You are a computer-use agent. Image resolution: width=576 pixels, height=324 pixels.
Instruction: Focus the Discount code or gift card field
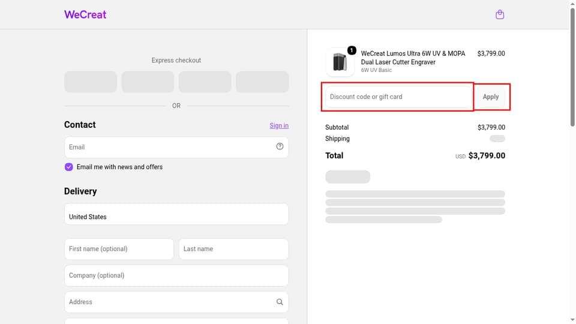point(398,97)
